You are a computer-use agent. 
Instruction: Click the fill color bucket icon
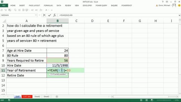pyautogui.click(x=41, y=10)
